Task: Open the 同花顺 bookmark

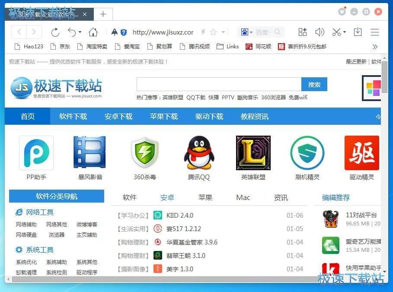Action: (259, 47)
